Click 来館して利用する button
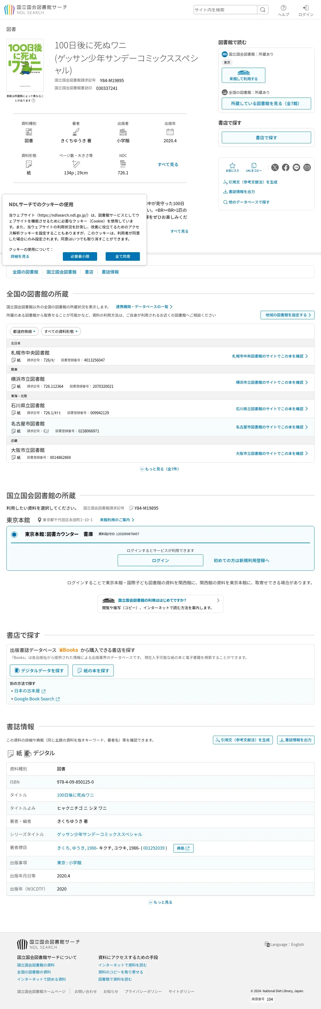The width and height of the screenshot is (321, 1009). click(243, 75)
